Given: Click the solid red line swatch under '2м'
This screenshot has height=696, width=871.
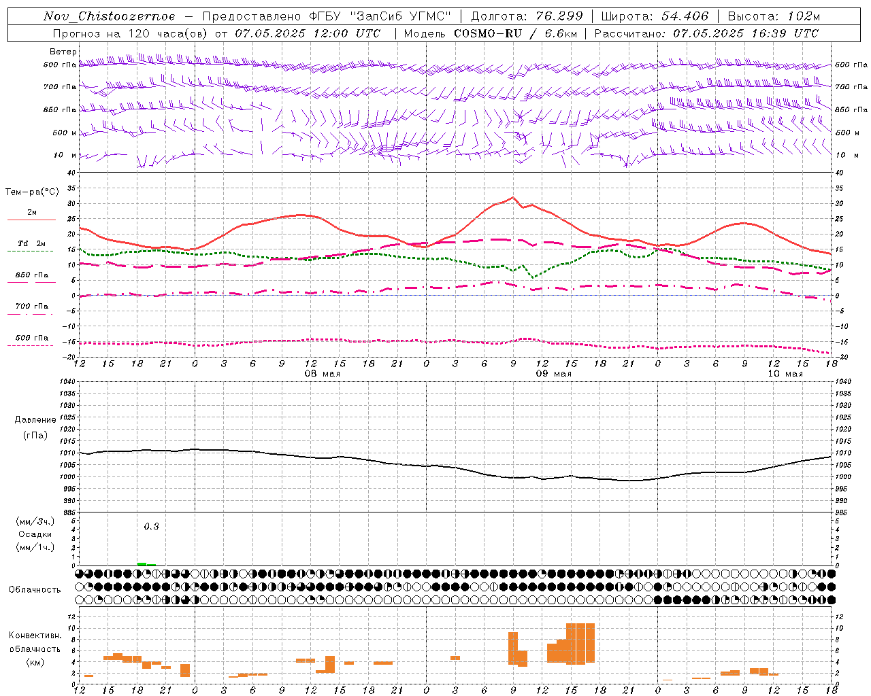Looking at the screenshot, I should [x=32, y=220].
